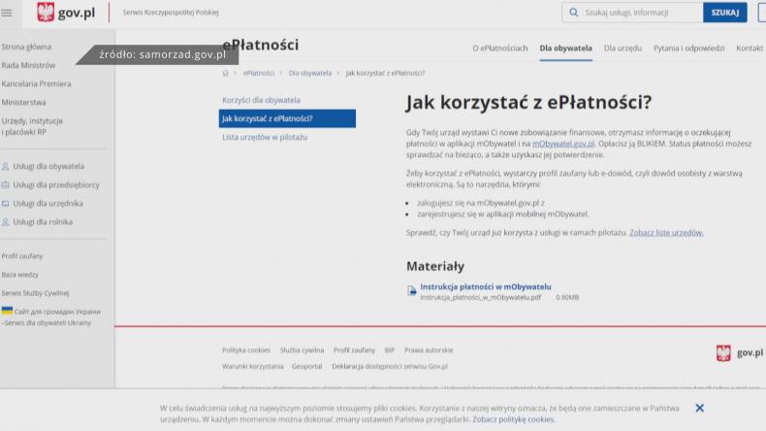Click Profil zaufany footer link
Image resolution: width=766 pixels, height=431 pixels.
point(354,350)
